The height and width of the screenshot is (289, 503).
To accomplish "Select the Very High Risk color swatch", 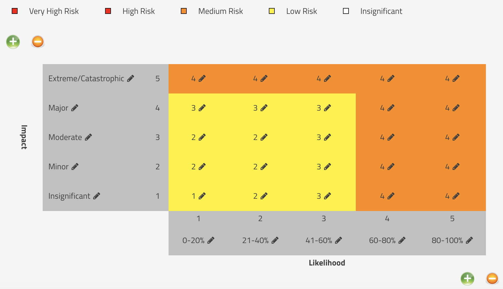I will (15, 11).
